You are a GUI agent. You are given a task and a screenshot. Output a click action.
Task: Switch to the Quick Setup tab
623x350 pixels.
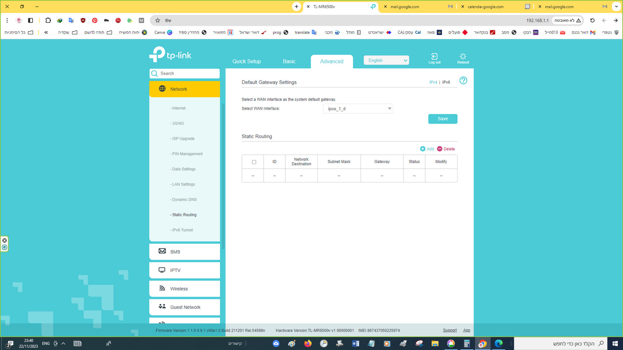(246, 61)
